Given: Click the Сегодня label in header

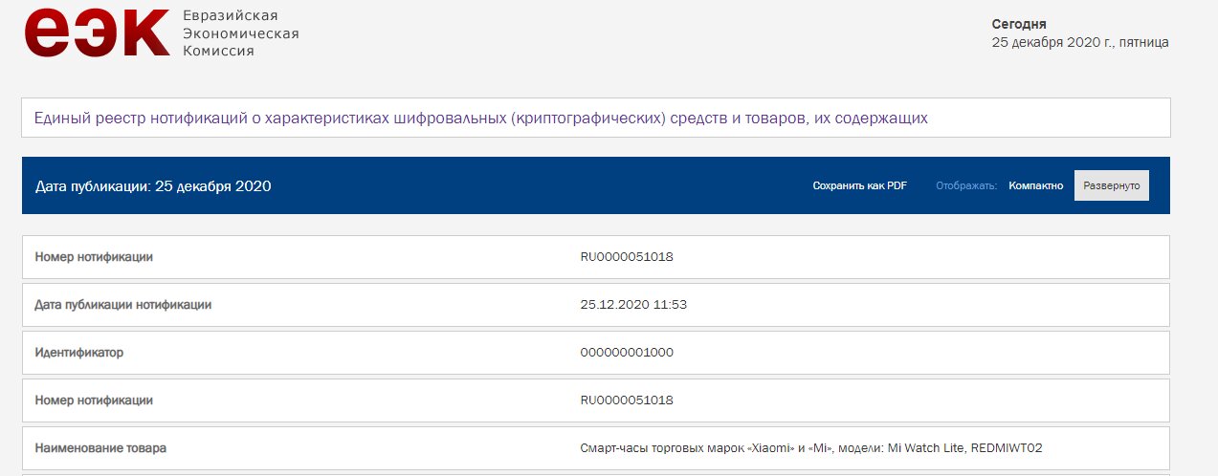Looking at the screenshot, I should [x=1019, y=24].
